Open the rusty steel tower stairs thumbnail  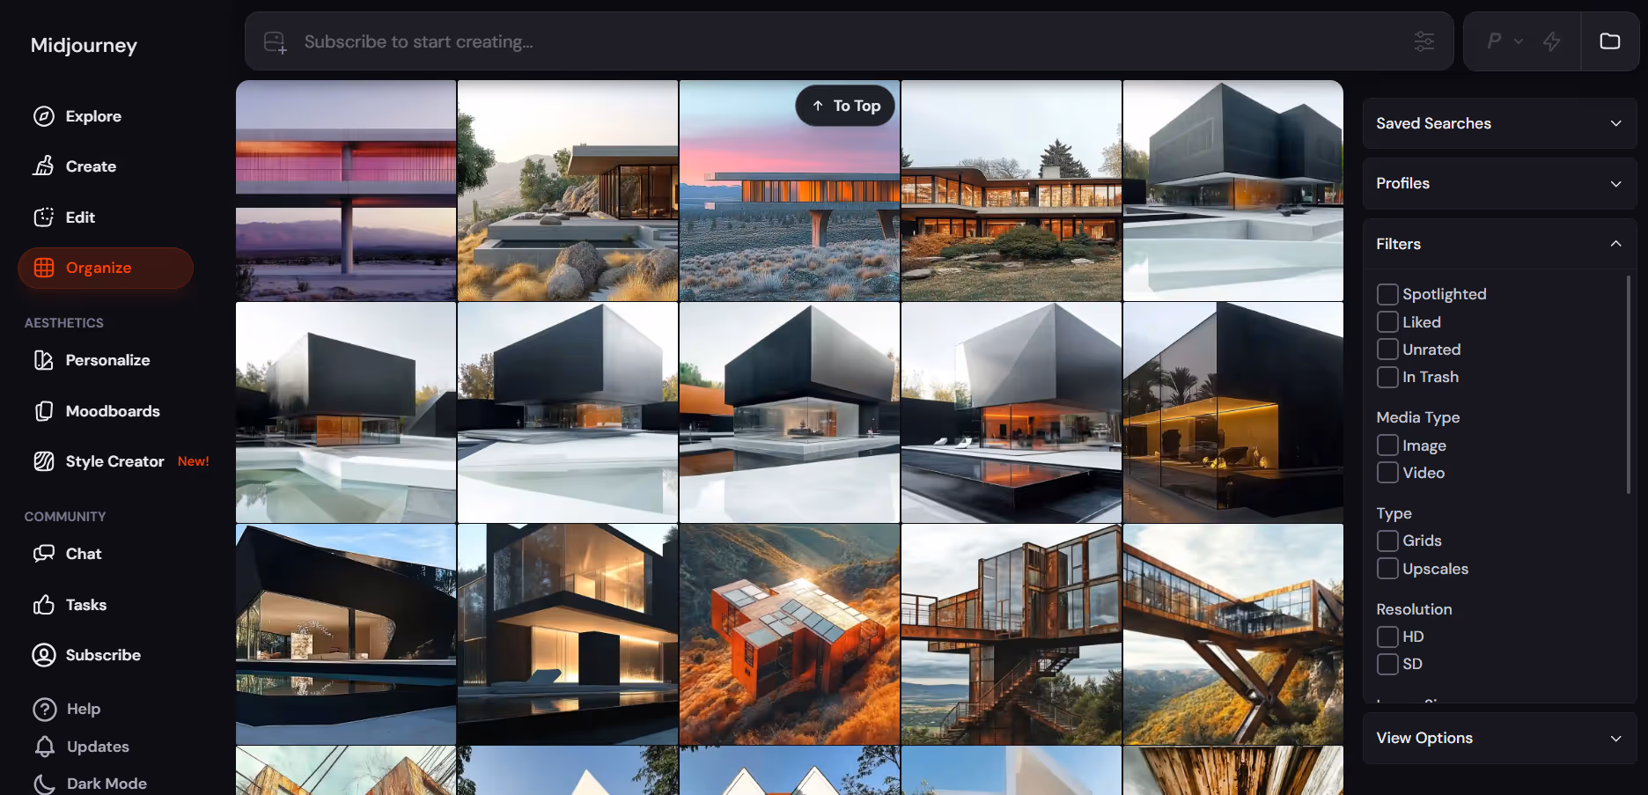(1012, 635)
